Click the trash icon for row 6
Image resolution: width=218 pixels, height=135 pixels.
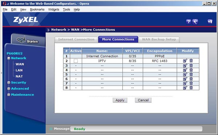pyautogui.click(x=191, y=79)
